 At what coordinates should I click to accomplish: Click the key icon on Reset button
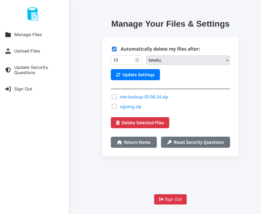[169, 142]
